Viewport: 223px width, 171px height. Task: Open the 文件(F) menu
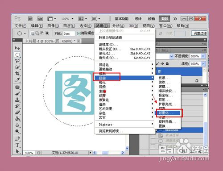pos(21,26)
